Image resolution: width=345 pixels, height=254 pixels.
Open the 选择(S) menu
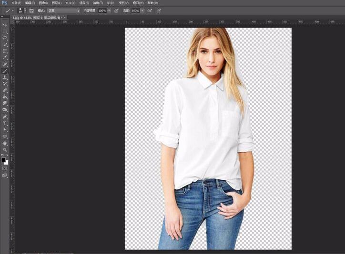coord(84,3)
